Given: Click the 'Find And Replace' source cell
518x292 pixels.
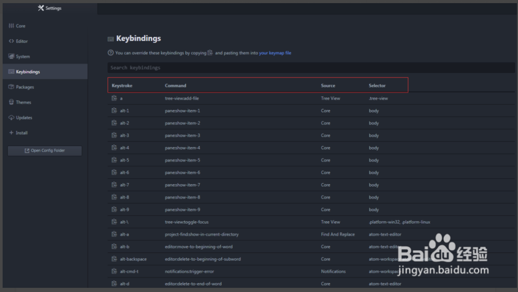Looking at the screenshot, I should pyautogui.click(x=338, y=234).
